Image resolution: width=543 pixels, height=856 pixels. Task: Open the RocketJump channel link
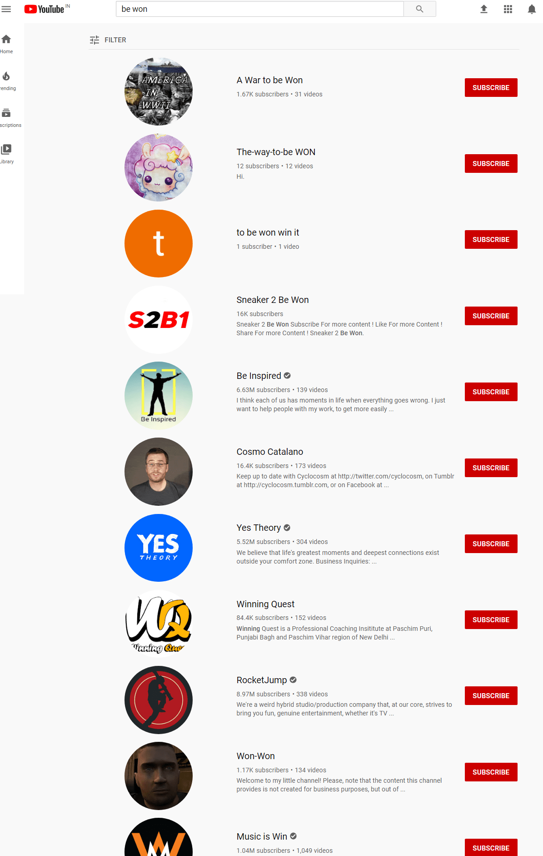[262, 680]
